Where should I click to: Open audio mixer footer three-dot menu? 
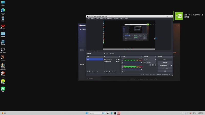click(x=125, y=72)
